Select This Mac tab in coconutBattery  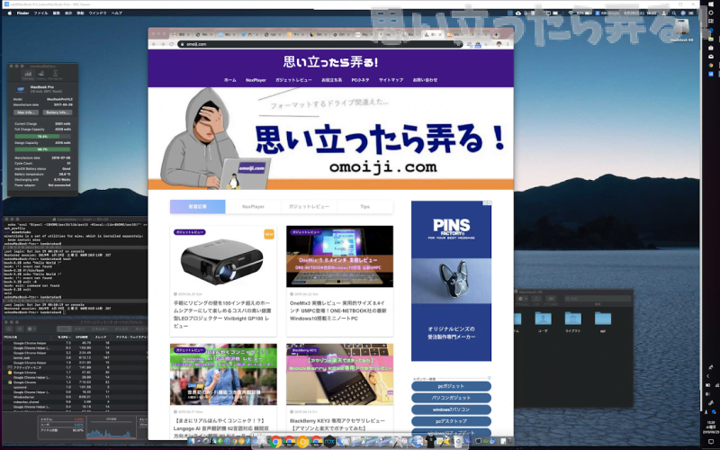tap(28, 76)
